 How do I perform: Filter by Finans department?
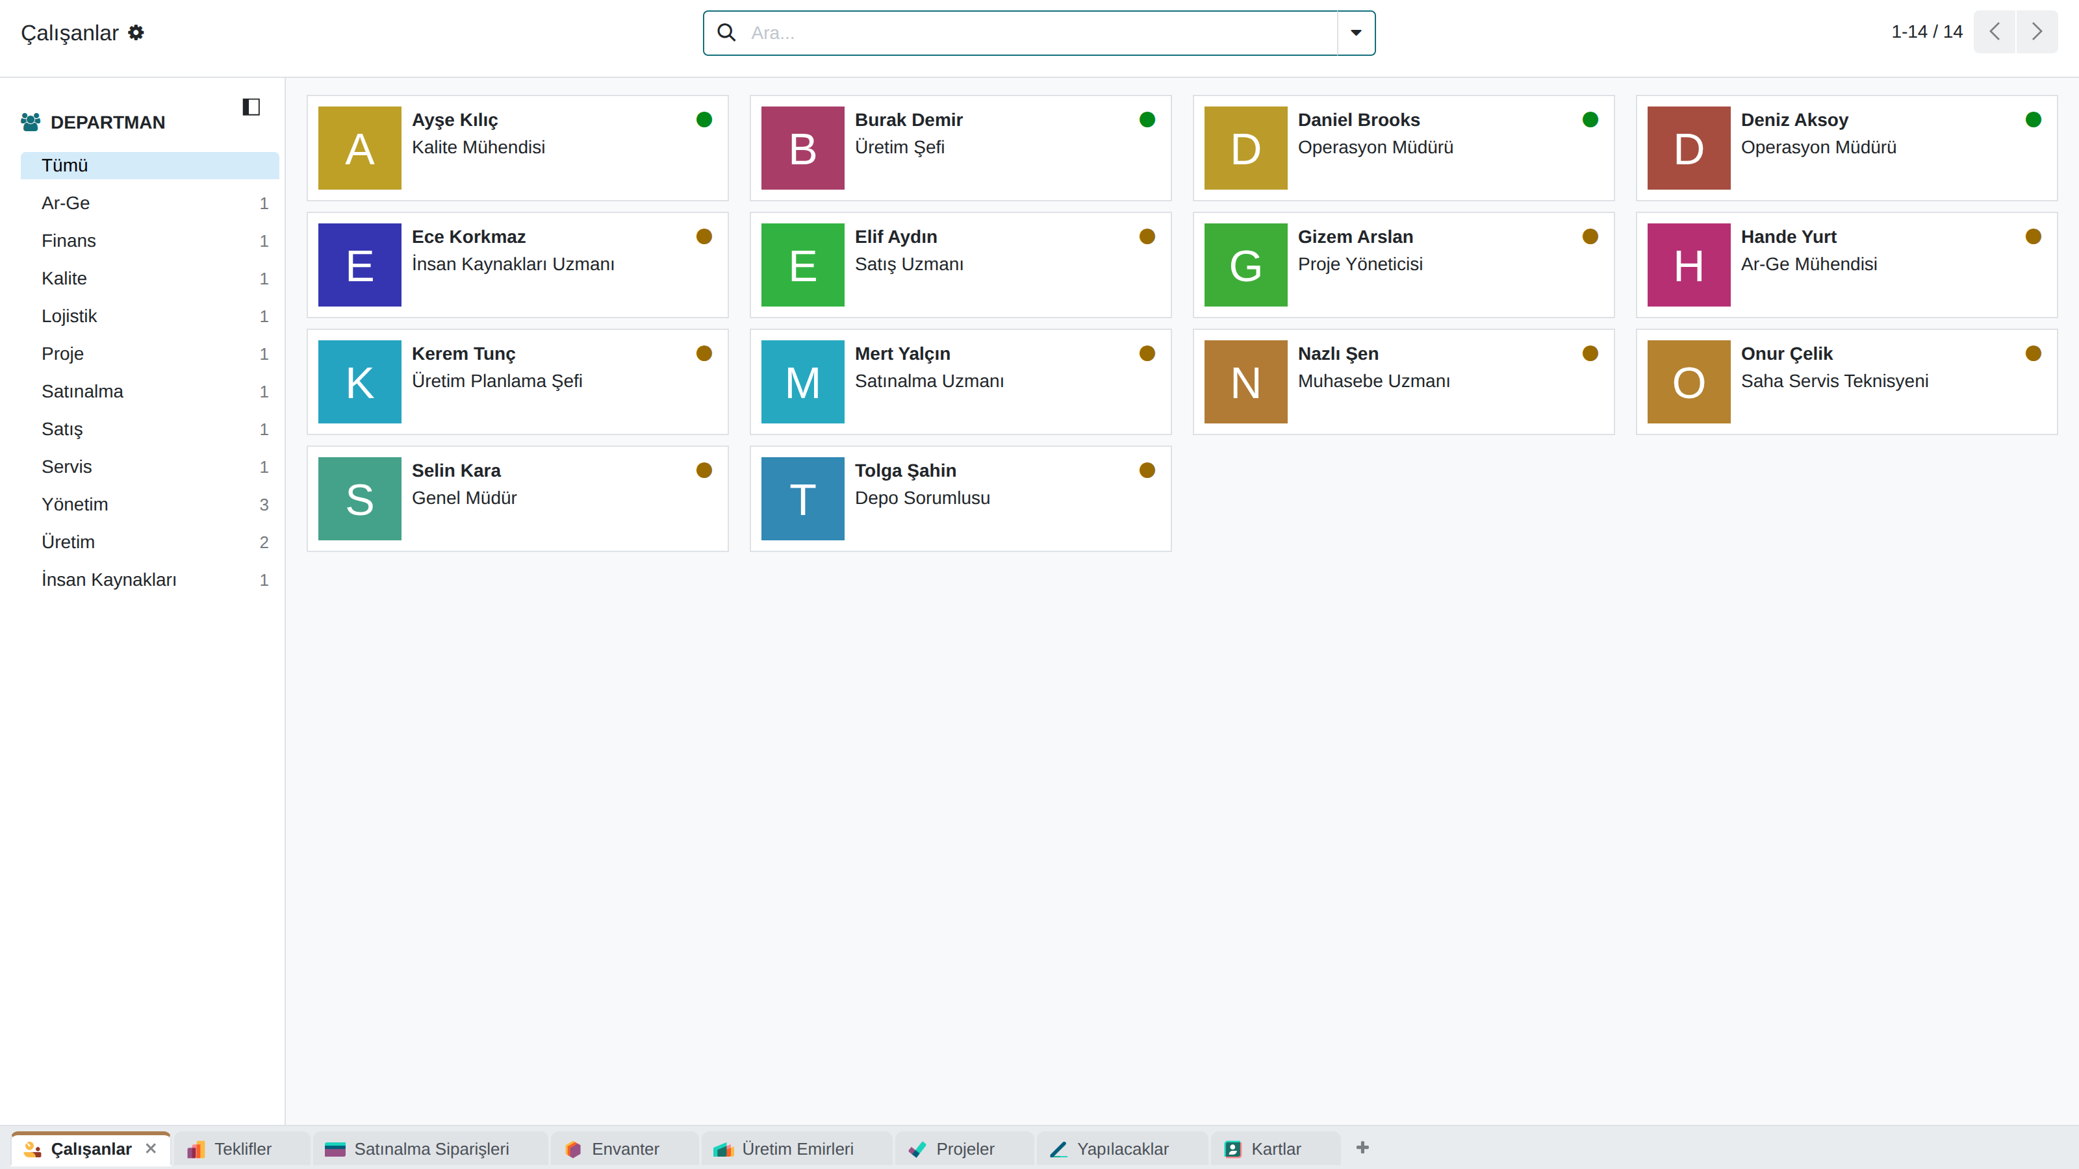pos(150,240)
